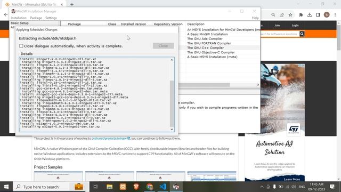Click the Installed Version column header
Image resolution: width=341 pixels, height=192 pixels.
coord(133,24)
